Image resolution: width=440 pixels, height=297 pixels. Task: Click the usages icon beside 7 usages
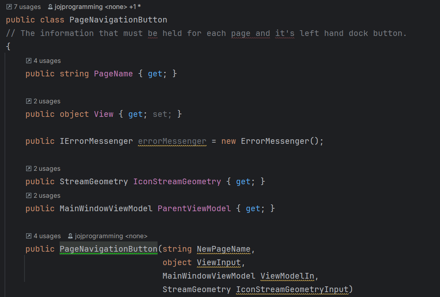click(x=9, y=7)
